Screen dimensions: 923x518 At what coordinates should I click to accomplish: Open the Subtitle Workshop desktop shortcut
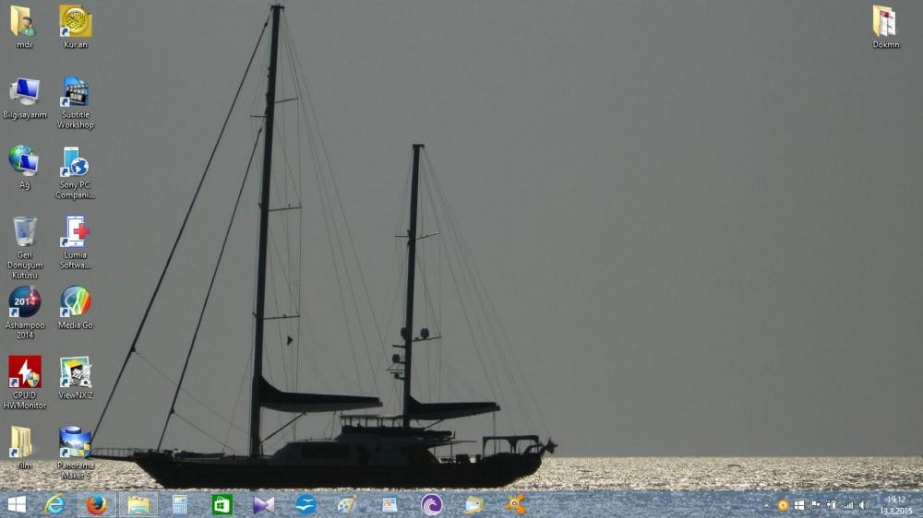pos(75,93)
